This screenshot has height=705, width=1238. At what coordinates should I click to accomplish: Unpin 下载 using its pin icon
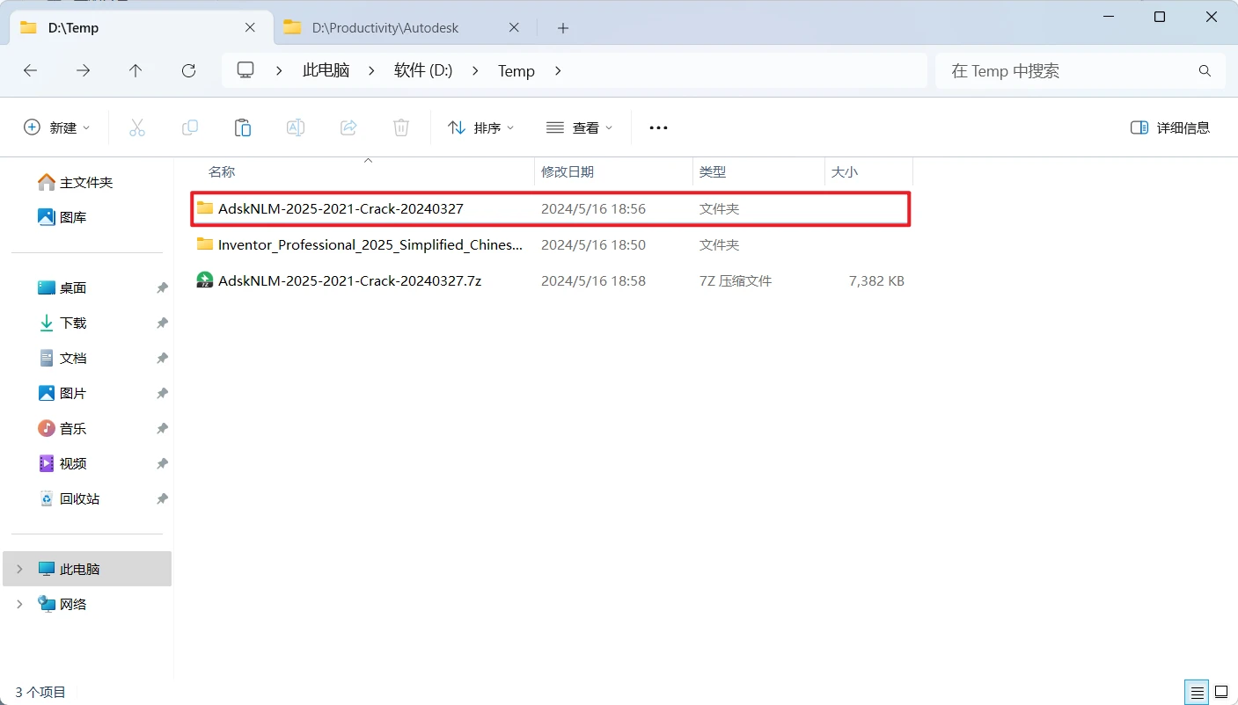162,323
